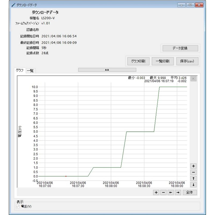Click the record count value 28点

coord(45,53)
